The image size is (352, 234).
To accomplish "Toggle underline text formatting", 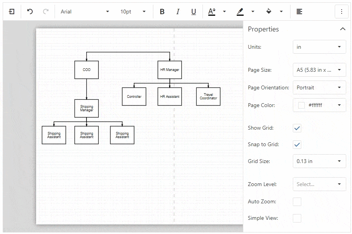I will [194, 12].
